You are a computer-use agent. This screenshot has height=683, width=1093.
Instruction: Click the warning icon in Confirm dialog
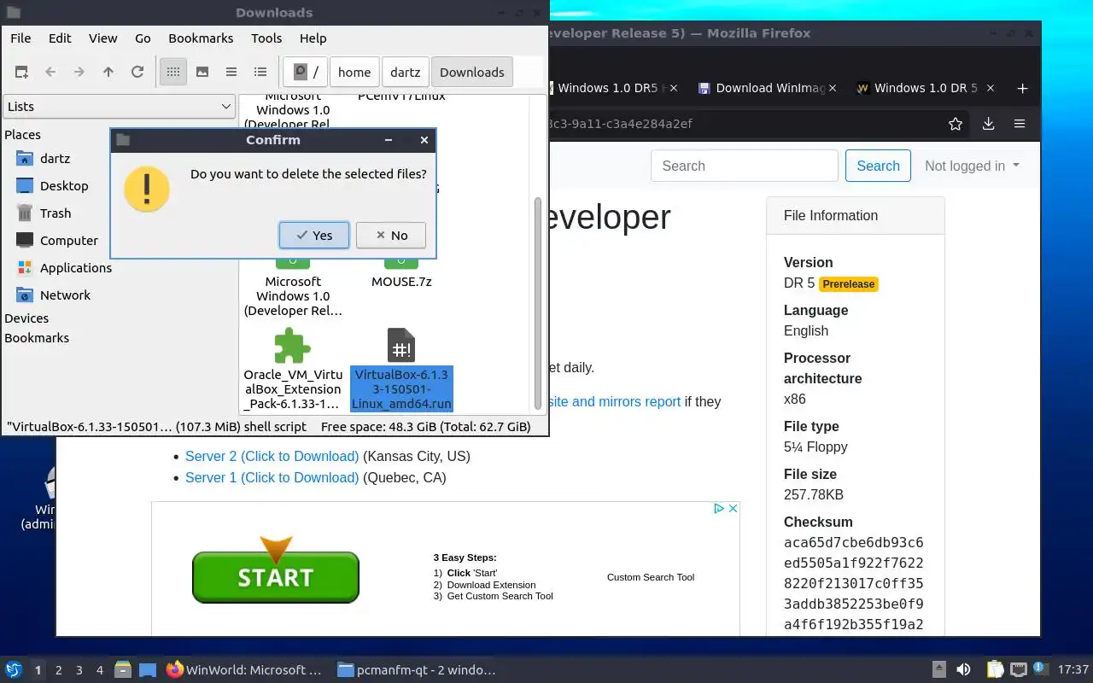(x=147, y=189)
